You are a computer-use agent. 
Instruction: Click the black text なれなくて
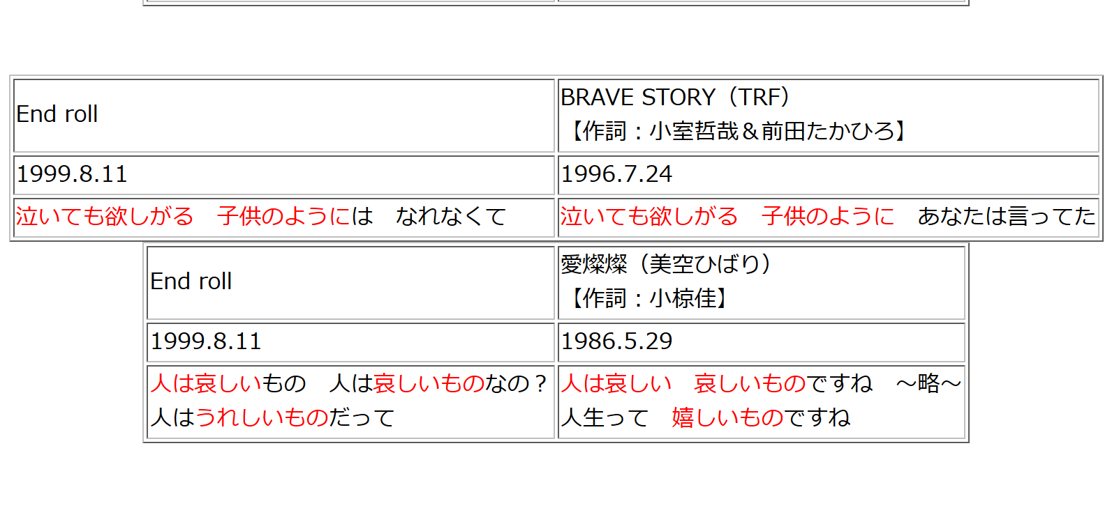tap(451, 217)
